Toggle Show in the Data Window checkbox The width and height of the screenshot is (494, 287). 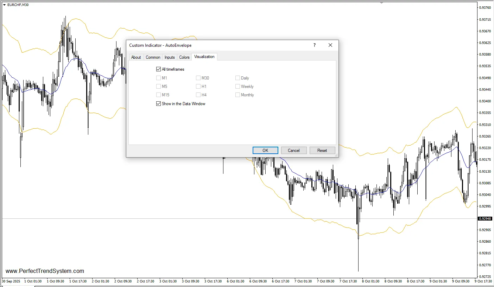[x=158, y=104]
